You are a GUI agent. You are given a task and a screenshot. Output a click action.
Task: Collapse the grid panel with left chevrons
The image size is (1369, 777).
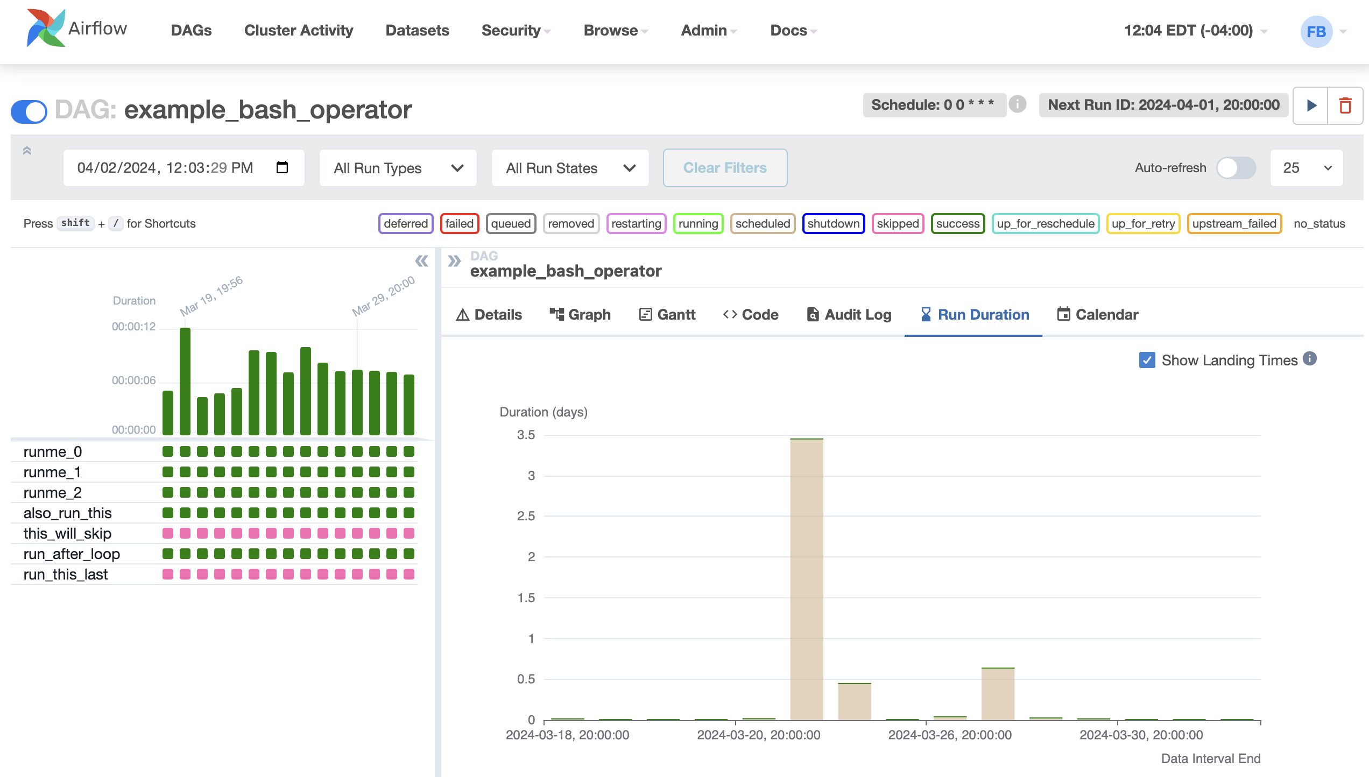tap(421, 262)
